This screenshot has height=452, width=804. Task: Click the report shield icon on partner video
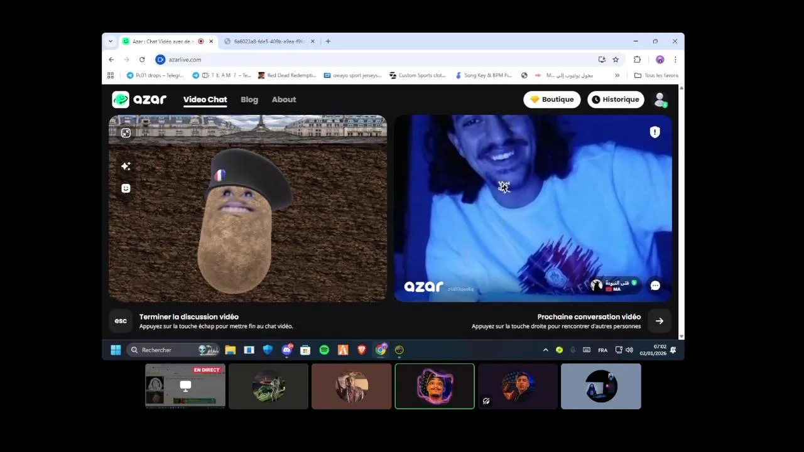(655, 132)
